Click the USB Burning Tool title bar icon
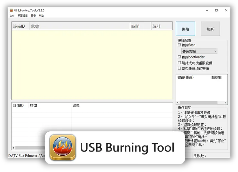Viewport: 238px width, 172px height. 11,10
